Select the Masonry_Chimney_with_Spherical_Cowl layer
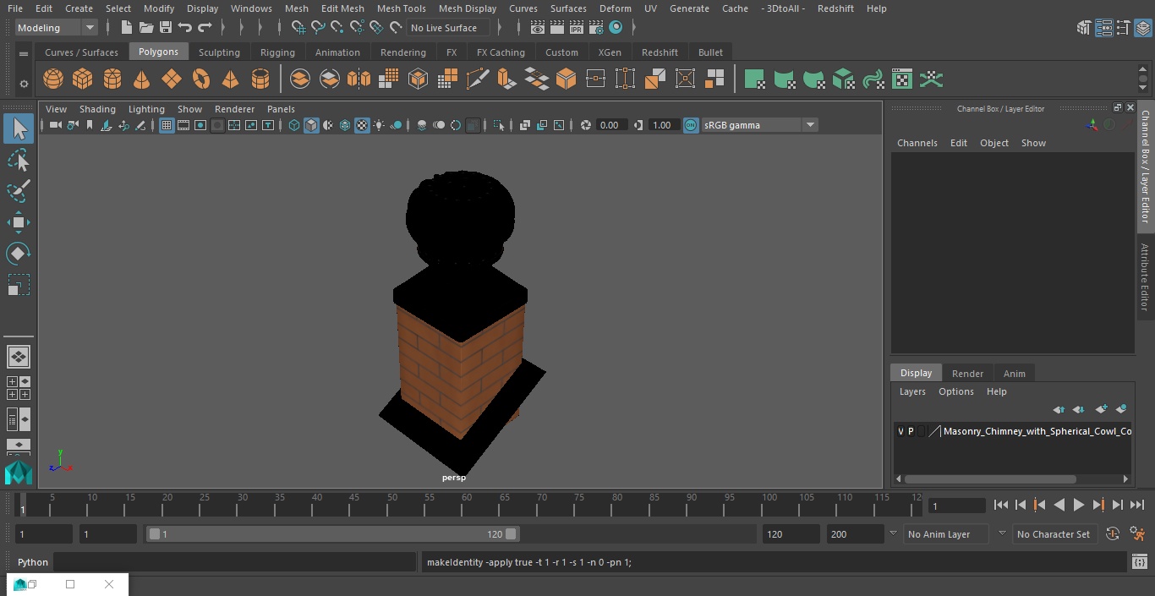This screenshot has width=1155, height=596. (1037, 431)
